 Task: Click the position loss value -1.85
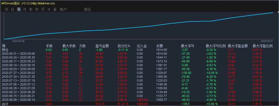click(x=99, y=50)
